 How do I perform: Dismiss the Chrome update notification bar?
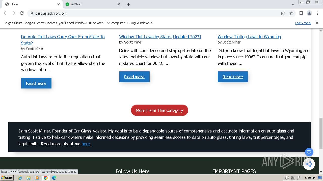click(x=317, y=23)
